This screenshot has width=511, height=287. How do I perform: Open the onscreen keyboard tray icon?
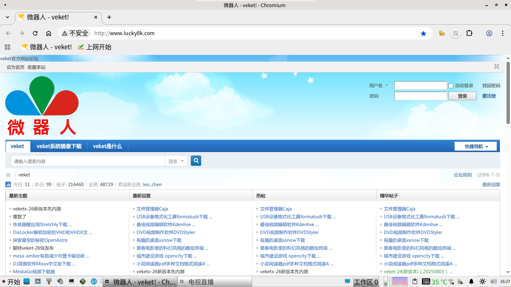(x=426, y=281)
